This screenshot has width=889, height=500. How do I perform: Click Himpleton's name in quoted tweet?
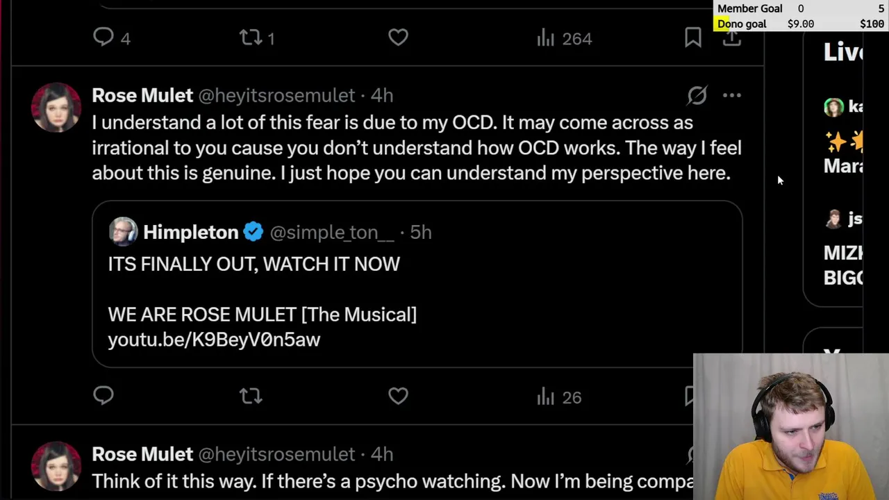point(190,232)
